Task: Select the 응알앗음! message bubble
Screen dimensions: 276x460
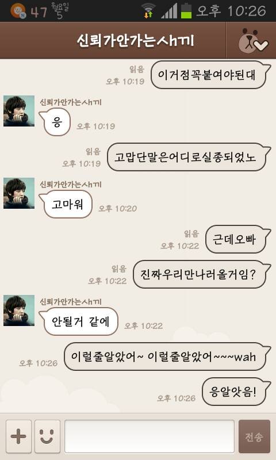Action: tap(236, 392)
